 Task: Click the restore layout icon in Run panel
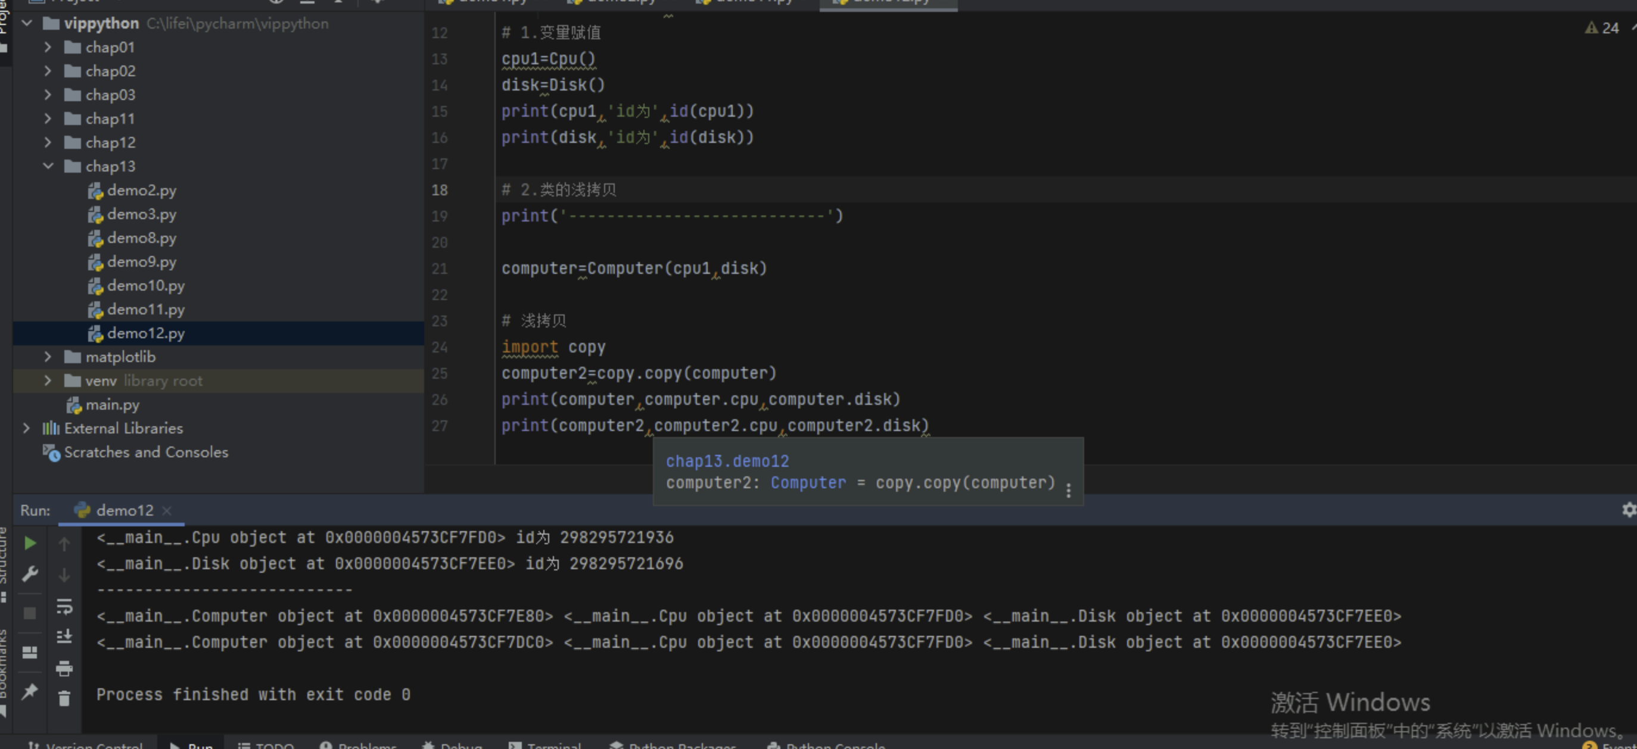tap(29, 653)
